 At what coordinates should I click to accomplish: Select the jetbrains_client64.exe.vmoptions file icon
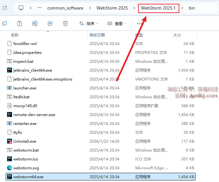click(10, 79)
